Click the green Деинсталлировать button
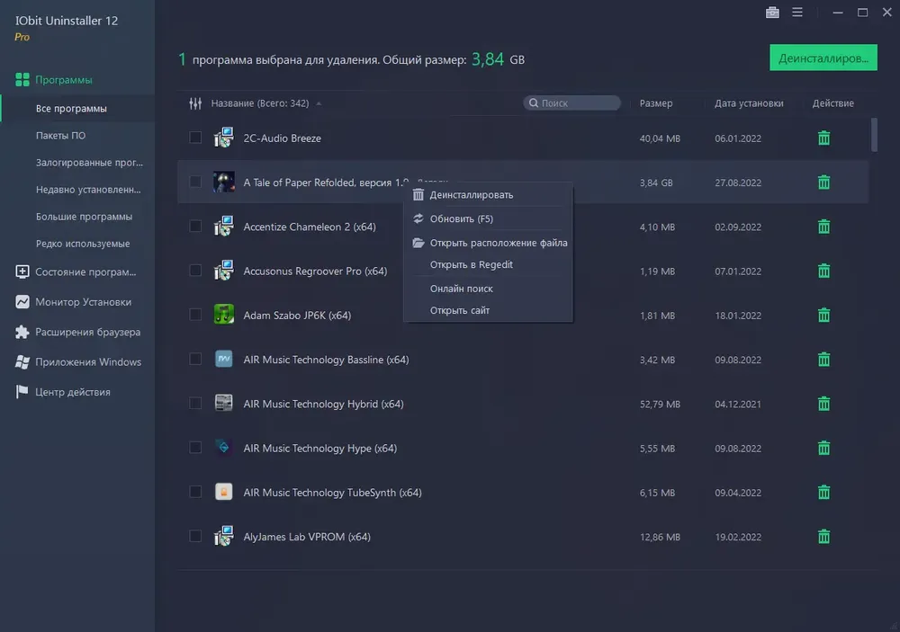The image size is (900, 632). (x=823, y=58)
